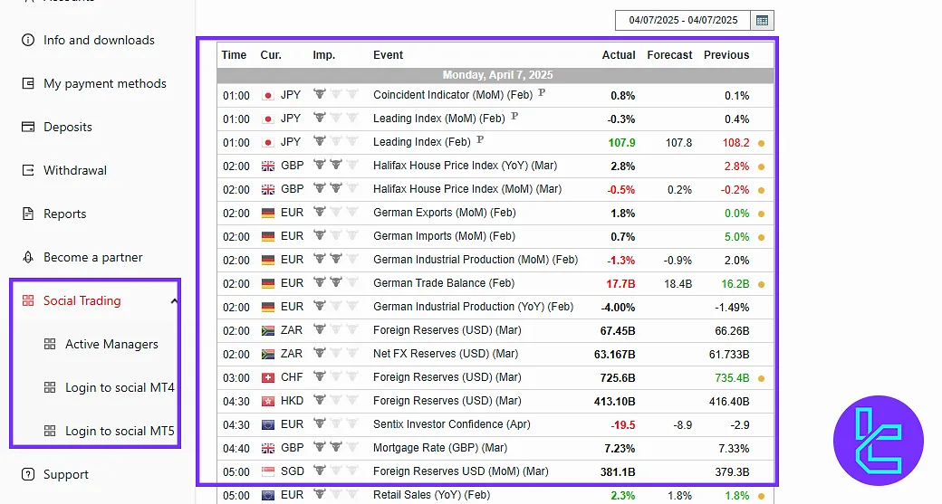
Task: Click the My payment methods icon
Action: 27,83
